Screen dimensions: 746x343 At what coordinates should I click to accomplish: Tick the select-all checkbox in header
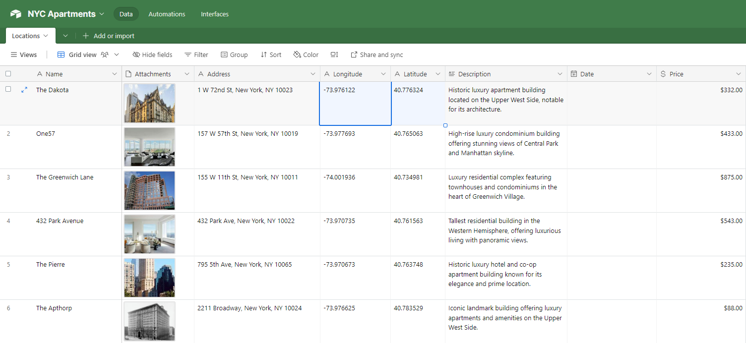8,74
